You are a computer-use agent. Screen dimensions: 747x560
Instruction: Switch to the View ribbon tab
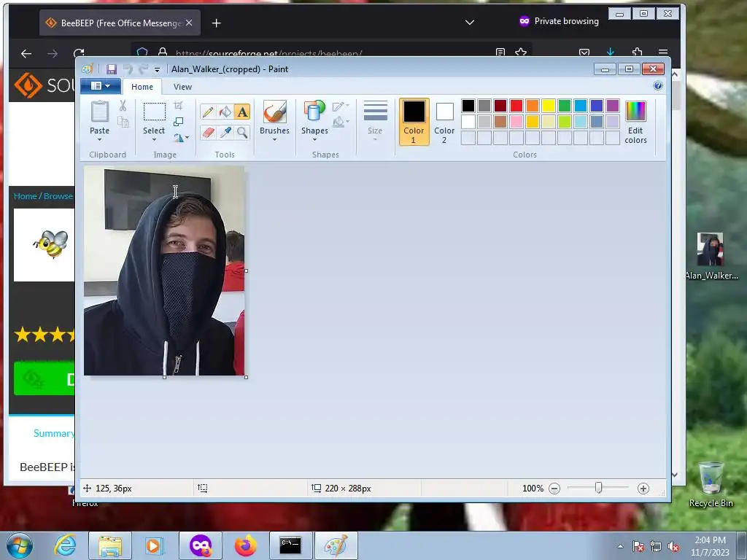[x=182, y=87]
